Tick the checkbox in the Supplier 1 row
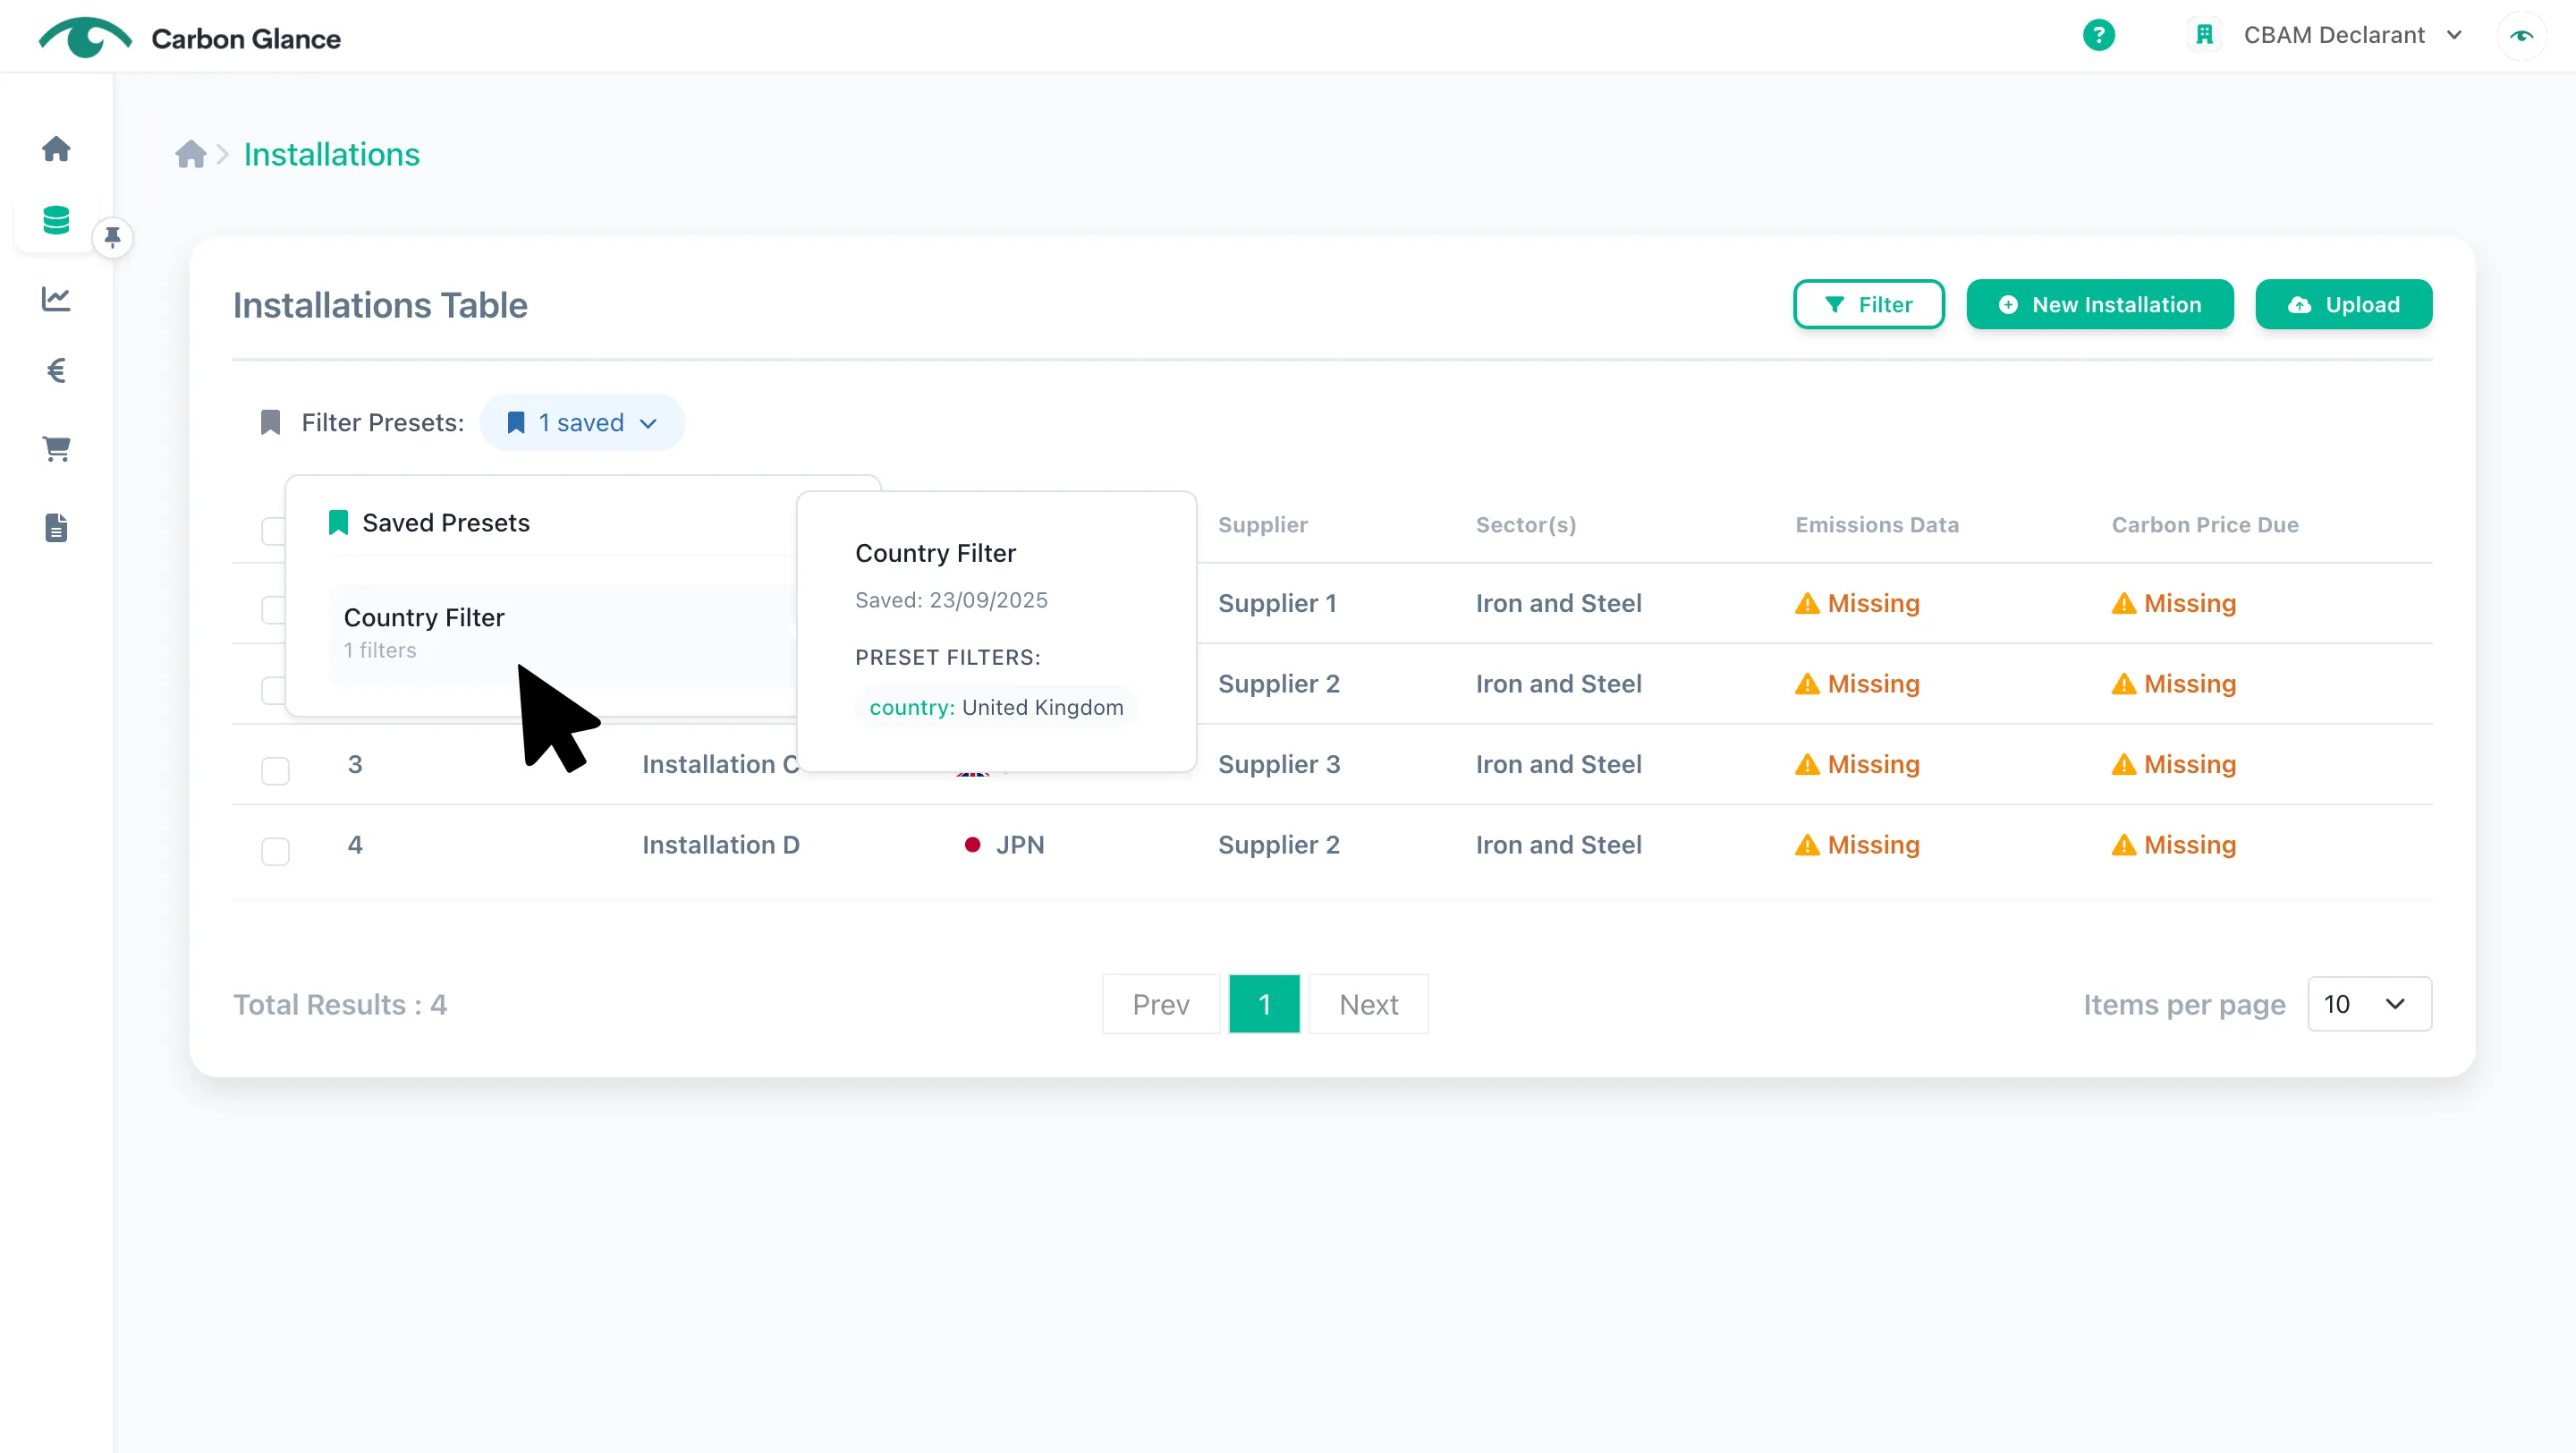Viewport: 2576px width, 1453px height. tap(273, 609)
